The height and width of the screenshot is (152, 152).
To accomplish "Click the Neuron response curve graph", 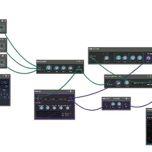I will tap(48, 114).
